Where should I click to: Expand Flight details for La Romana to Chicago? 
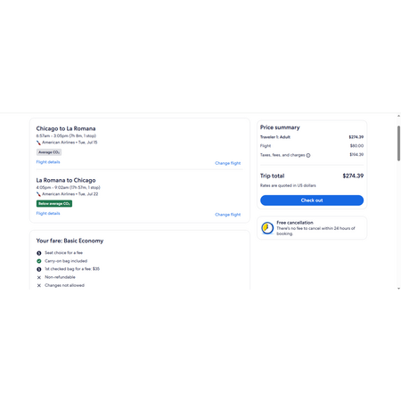(48, 213)
